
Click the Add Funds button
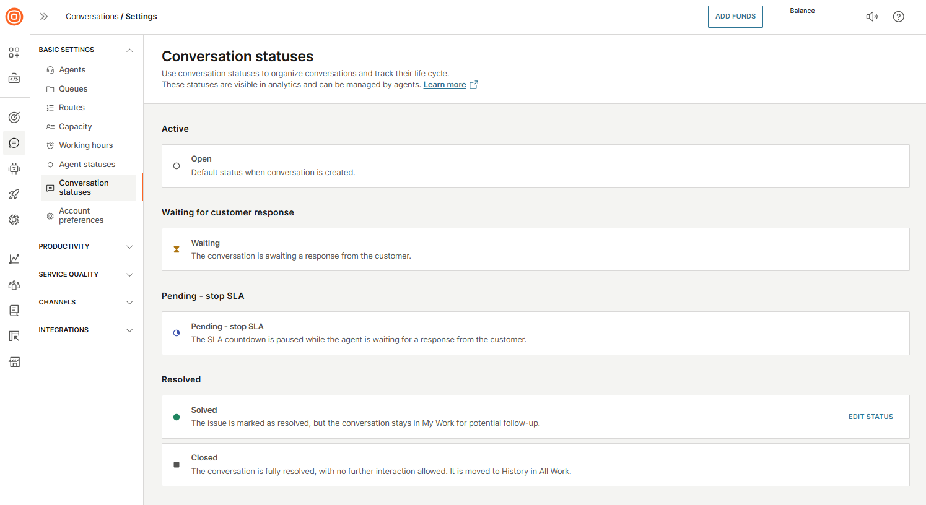click(x=735, y=17)
